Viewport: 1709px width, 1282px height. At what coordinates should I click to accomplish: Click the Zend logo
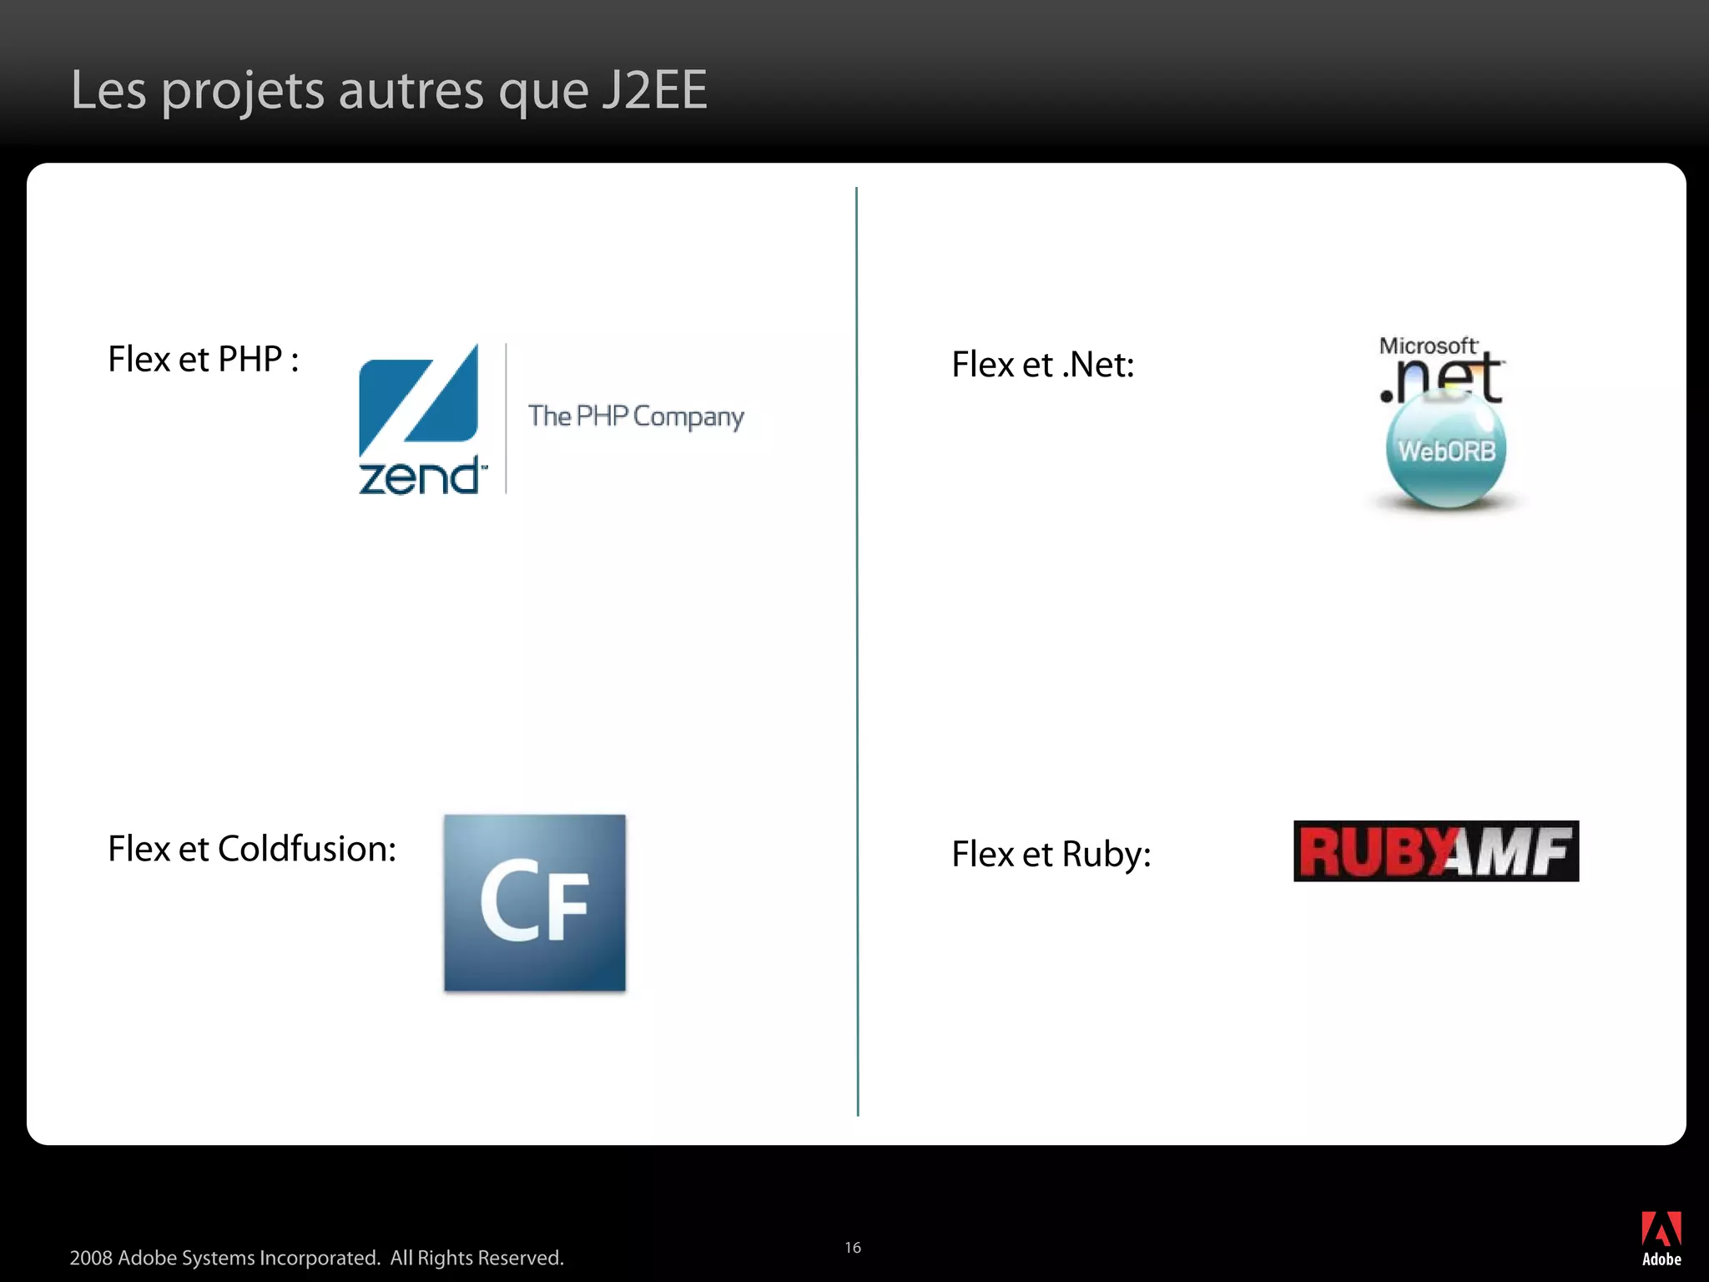pyautogui.click(x=422, y=419)
